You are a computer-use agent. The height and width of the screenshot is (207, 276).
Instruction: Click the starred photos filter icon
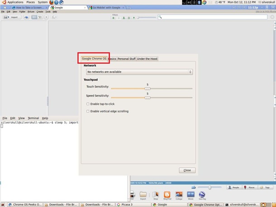click(114, 18)
